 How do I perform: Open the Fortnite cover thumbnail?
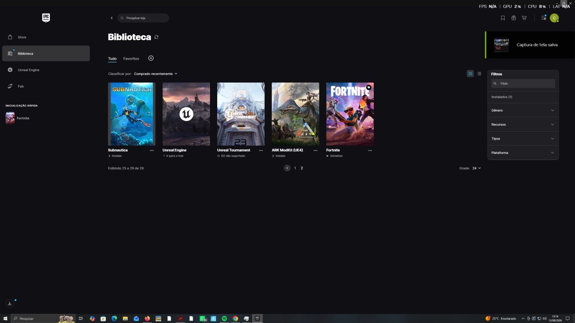[350, 114]
